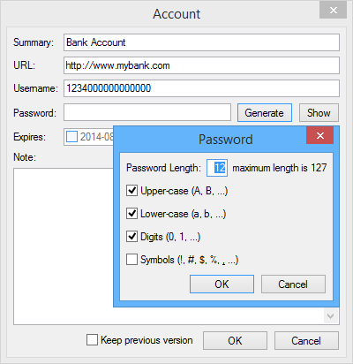Click the Username field

pyautogui.click(x=201, y=88)
